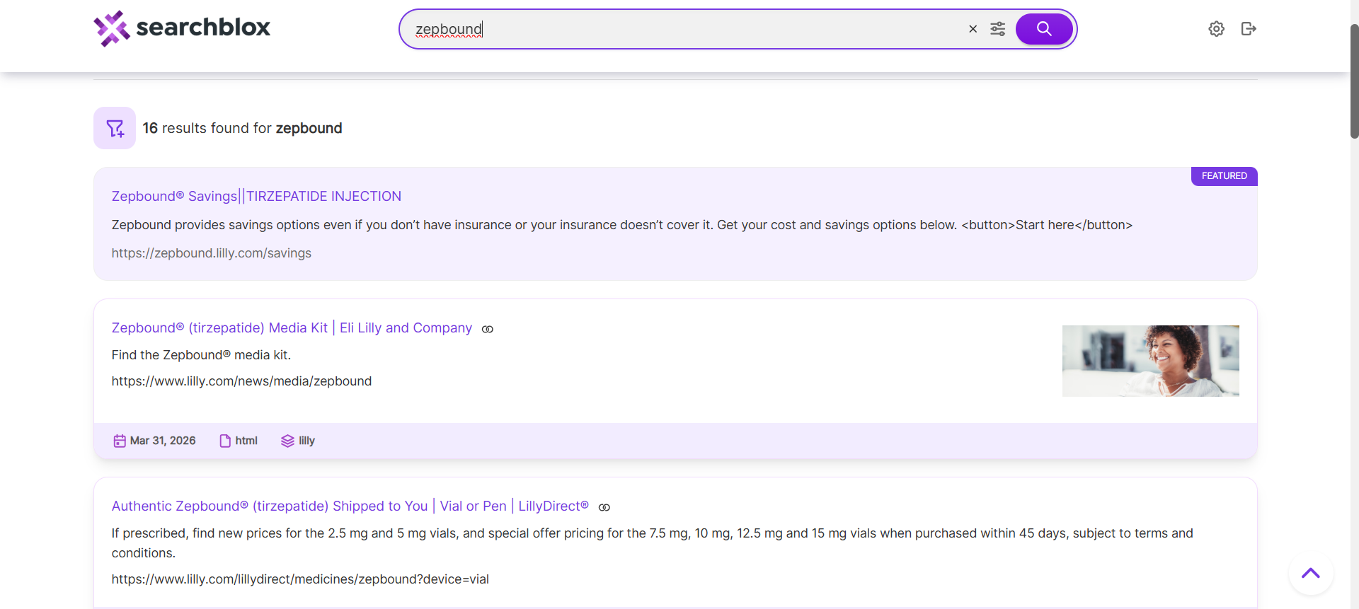Screen dimensions: 1359x609
Task: Open the lillydirect zepbound device=vial URL
Action: [x=300, y=579]
